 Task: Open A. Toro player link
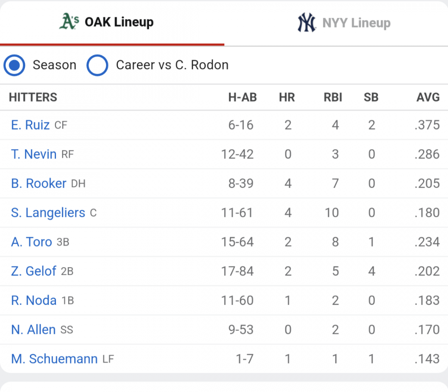click(32, 242)
